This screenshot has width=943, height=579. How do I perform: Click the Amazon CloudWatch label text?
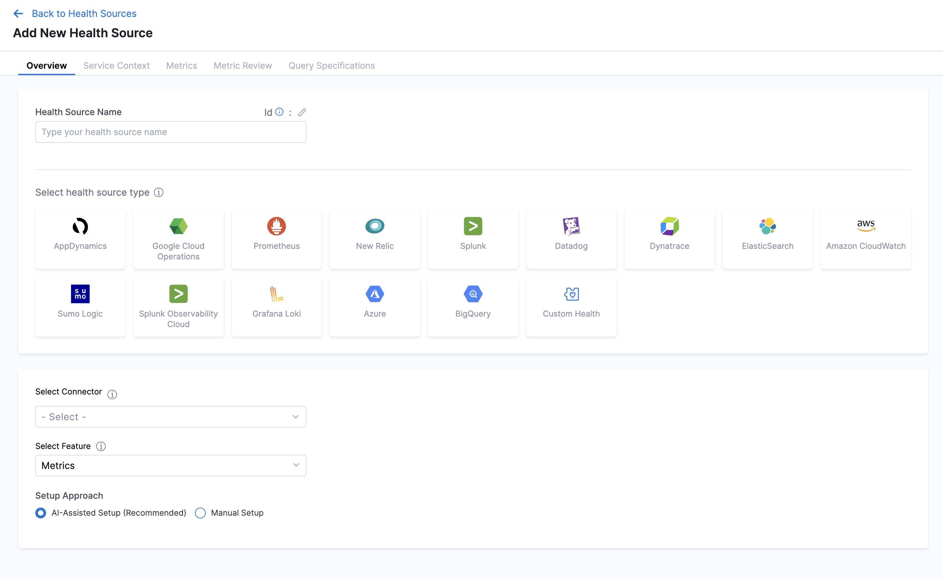pyautogui.click(x=866, y=246)
